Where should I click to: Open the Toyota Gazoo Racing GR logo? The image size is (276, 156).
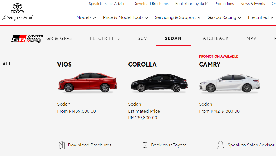click(27, 38)
